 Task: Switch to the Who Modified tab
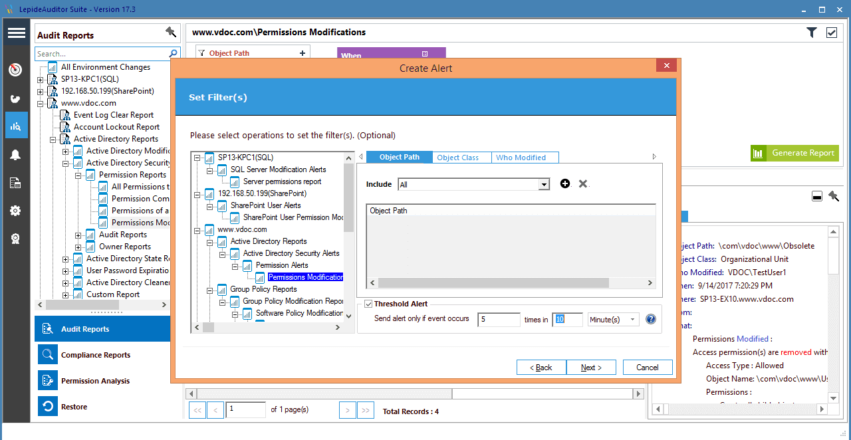pos(521,158)
